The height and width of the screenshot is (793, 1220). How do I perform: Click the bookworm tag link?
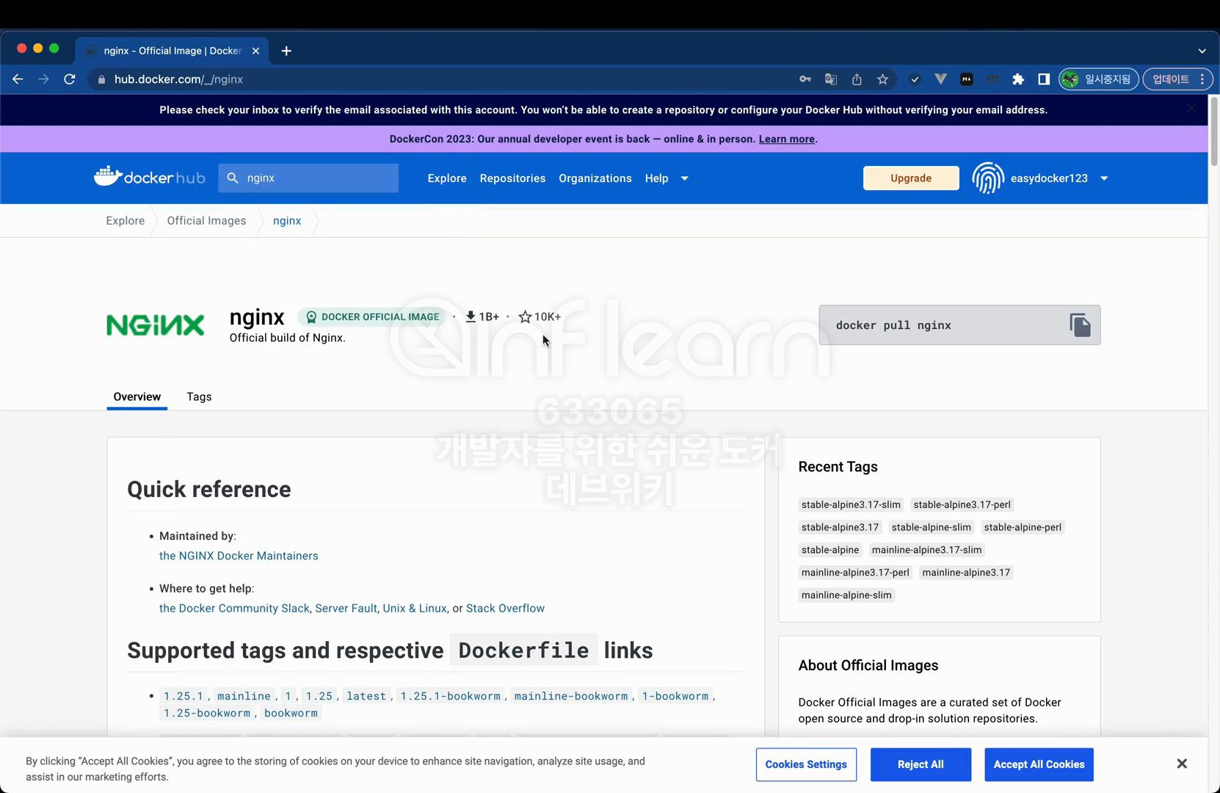(x=291, y=713)
